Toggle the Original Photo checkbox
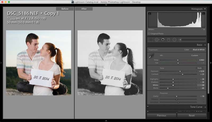Image resolution: width=212 pixels, height=122 pixels. pyautogui.click(x=149, y=34)
